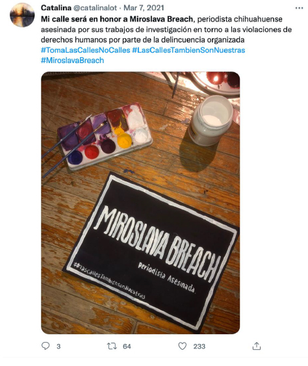View the 3 replies count

pos(58,346)
